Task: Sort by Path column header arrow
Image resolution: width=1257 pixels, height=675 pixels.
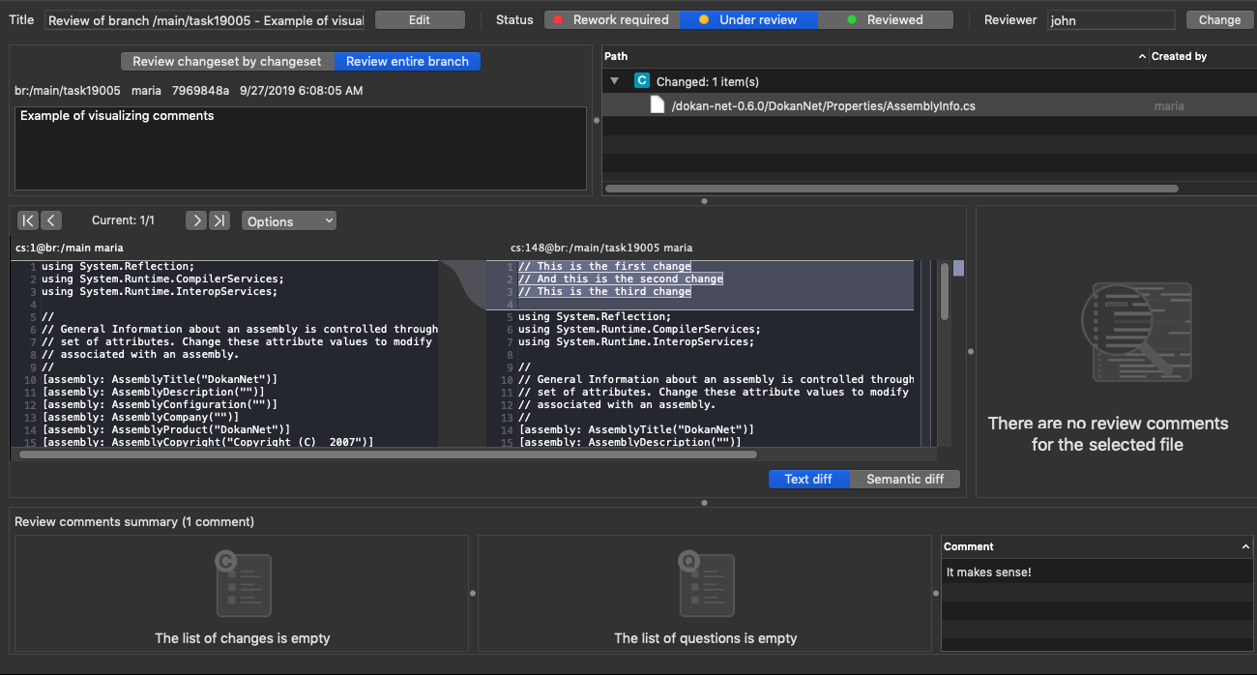Action: pos(1142,57)
